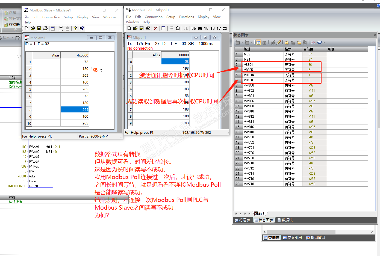Click the chart status play icon in 状态图表 toolbar
380x256 pixels.
[258, 42]
